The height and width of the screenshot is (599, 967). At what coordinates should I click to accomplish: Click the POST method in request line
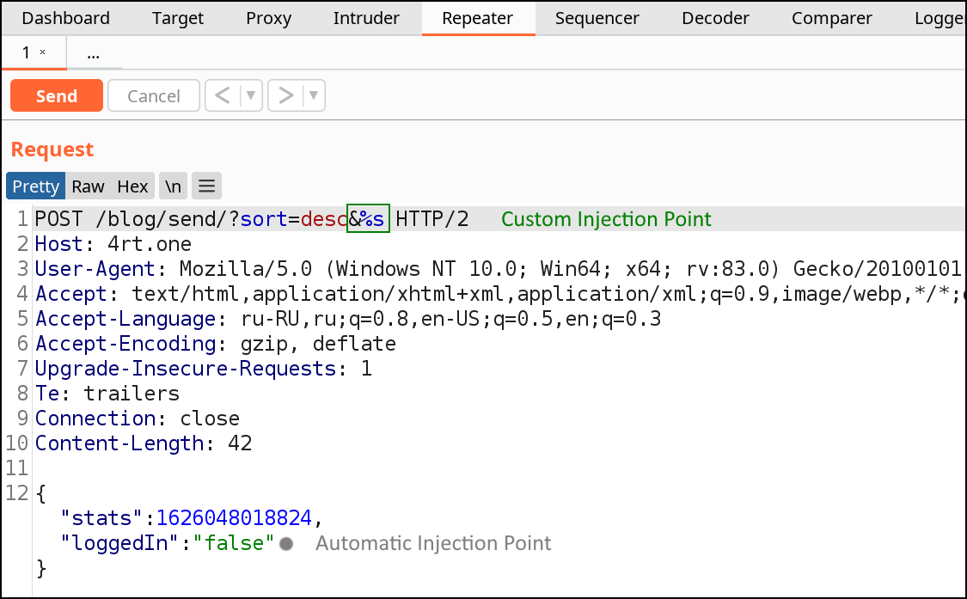[58, 219]
